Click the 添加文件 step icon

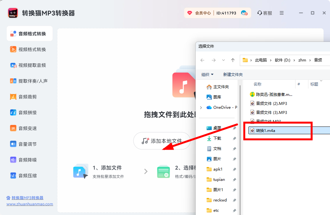[80, 171]
